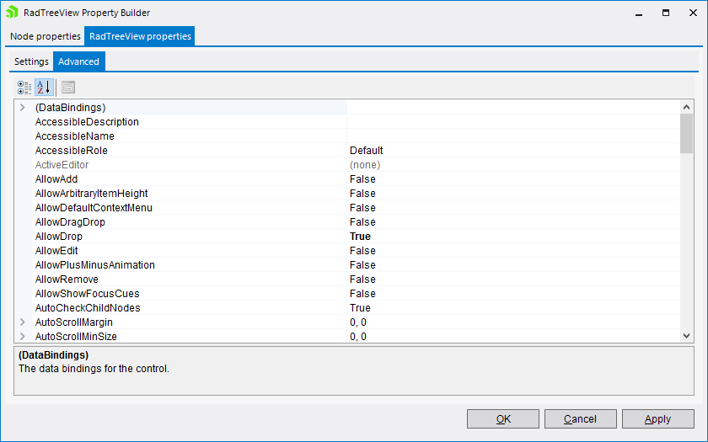Click the AllowDragDrop False value
Viewport: 708px width, 442px height.
tap(362, 222)
